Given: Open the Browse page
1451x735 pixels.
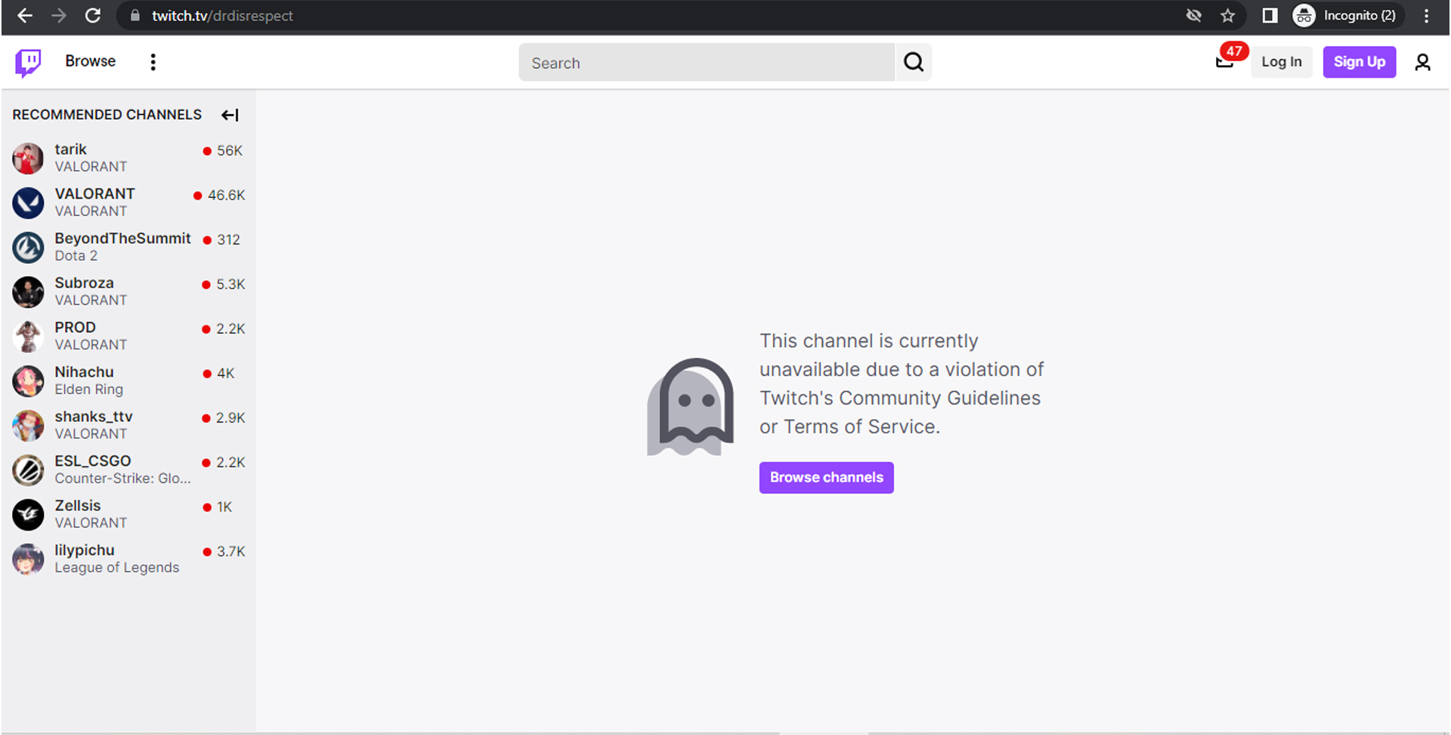Looking at the screenshot, I should (x=90, y=61).
